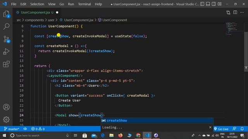Screen dimensions: 248x139
Task: Open the Run menu
Action: [71, 4]
